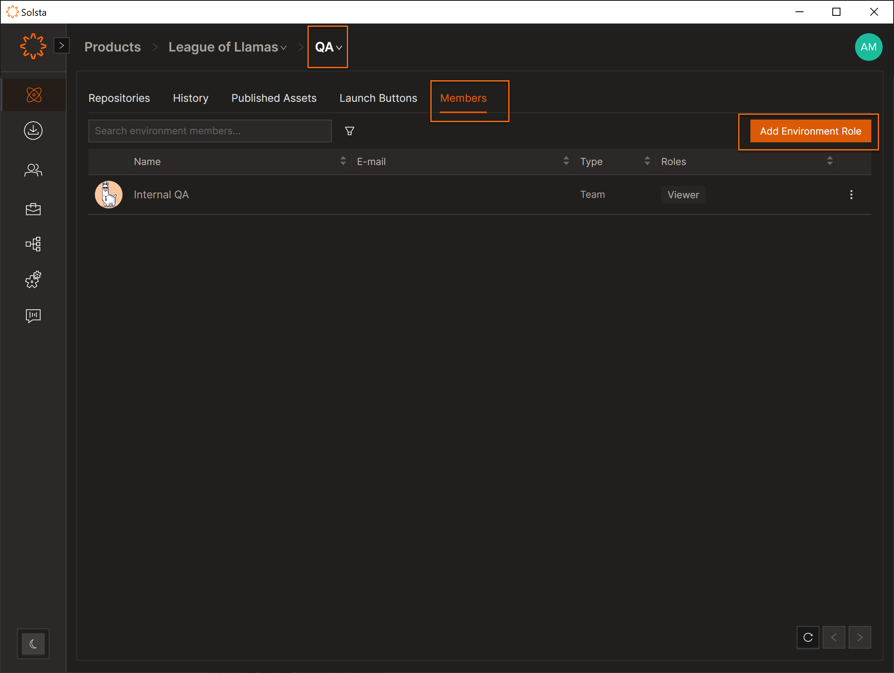Open the hierarchy tree sidebar icon
894x673 pixels.
pos(33,244)
